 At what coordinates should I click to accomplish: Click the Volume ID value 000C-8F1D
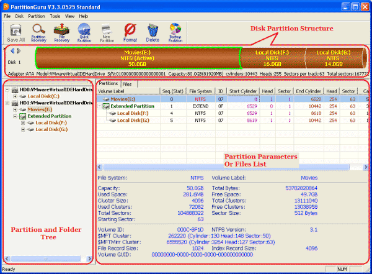pyautogui.click(x=190, y=230)
